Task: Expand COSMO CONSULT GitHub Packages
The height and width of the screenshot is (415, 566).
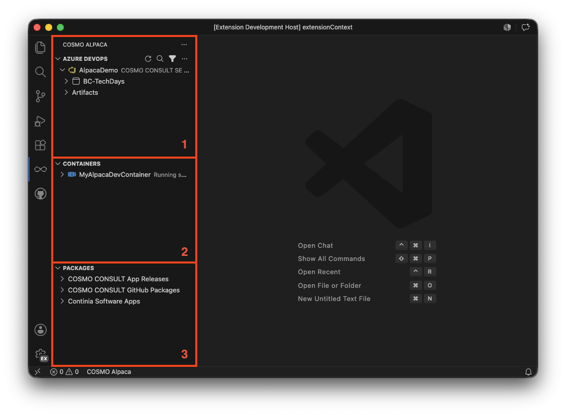Action: click(62, 290)
